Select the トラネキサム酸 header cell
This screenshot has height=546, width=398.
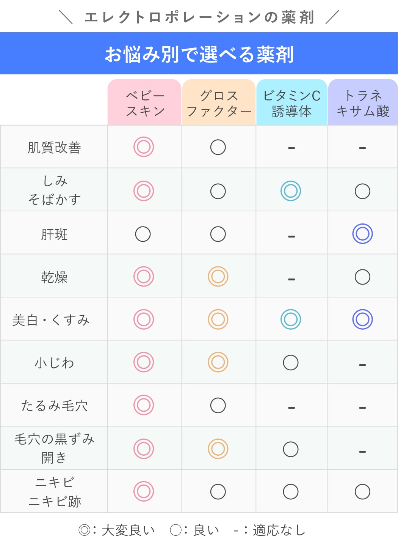coord(363,103)
